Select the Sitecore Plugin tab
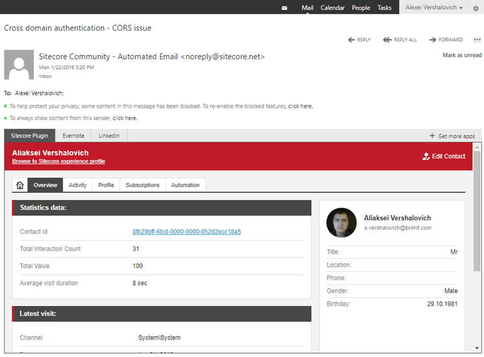484x357 pixels. (30, 136)
